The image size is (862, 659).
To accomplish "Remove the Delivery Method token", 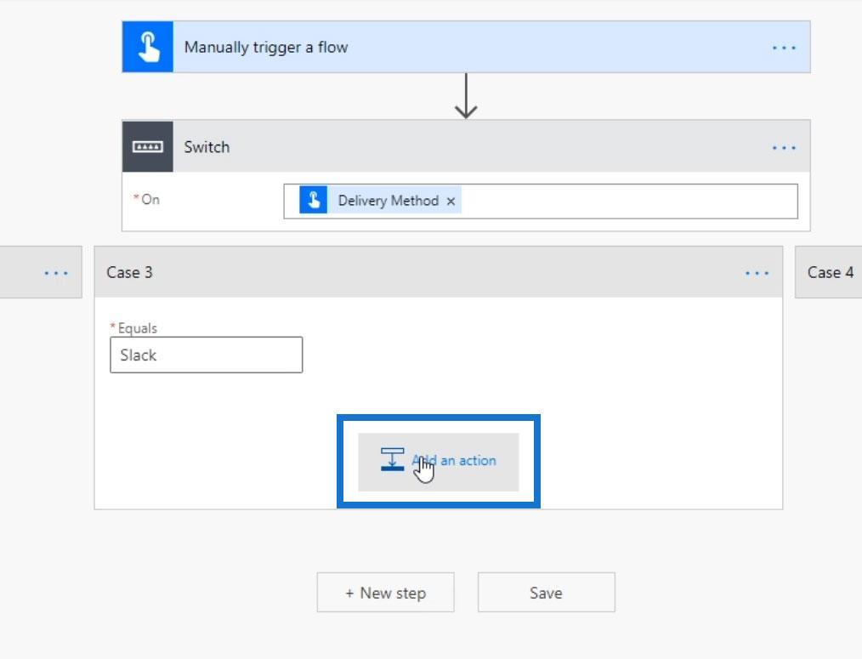I will 451,202.
